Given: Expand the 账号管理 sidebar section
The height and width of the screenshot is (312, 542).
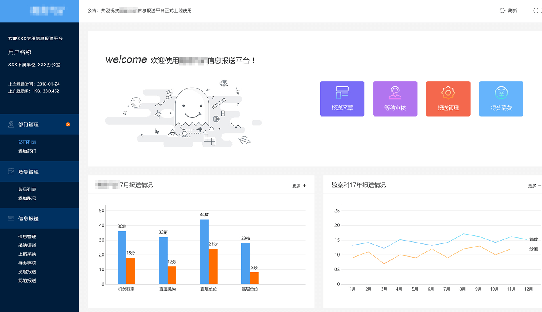Looking at the screenshot, I should (28, 172).
